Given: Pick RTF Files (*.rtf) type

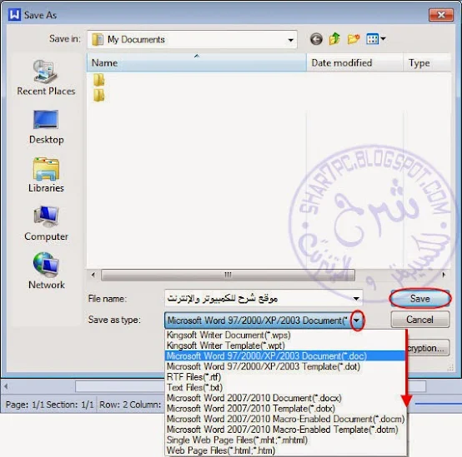Looking at the screenshot, I should pyautogui.click(x=285, y=377).
